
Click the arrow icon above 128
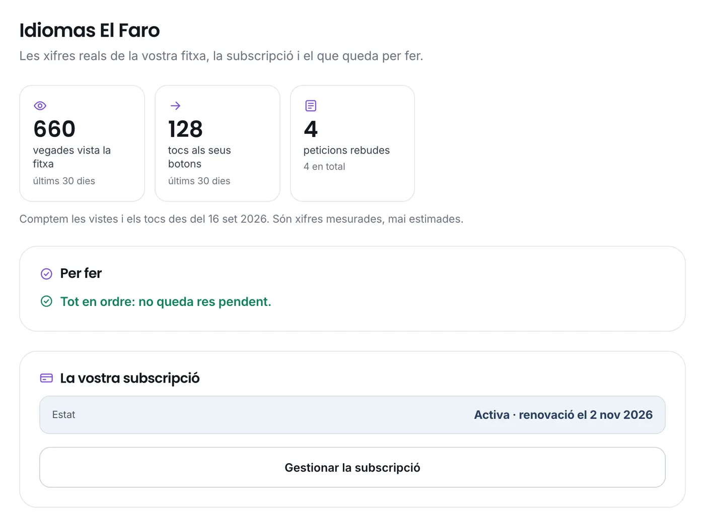click(175, 106)
